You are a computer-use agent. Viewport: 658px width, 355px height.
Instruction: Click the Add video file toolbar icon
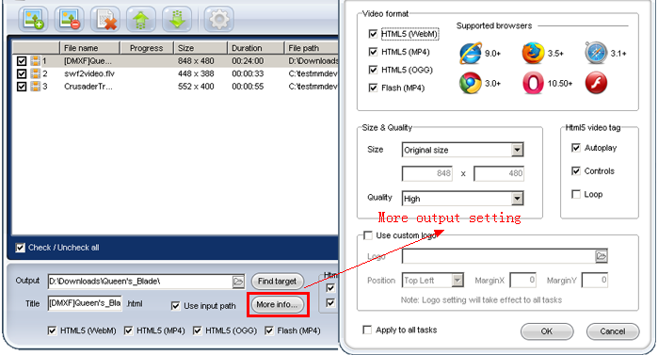(34, 20)
